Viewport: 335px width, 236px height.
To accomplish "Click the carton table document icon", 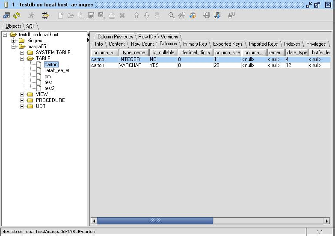I will coord(39,64).
